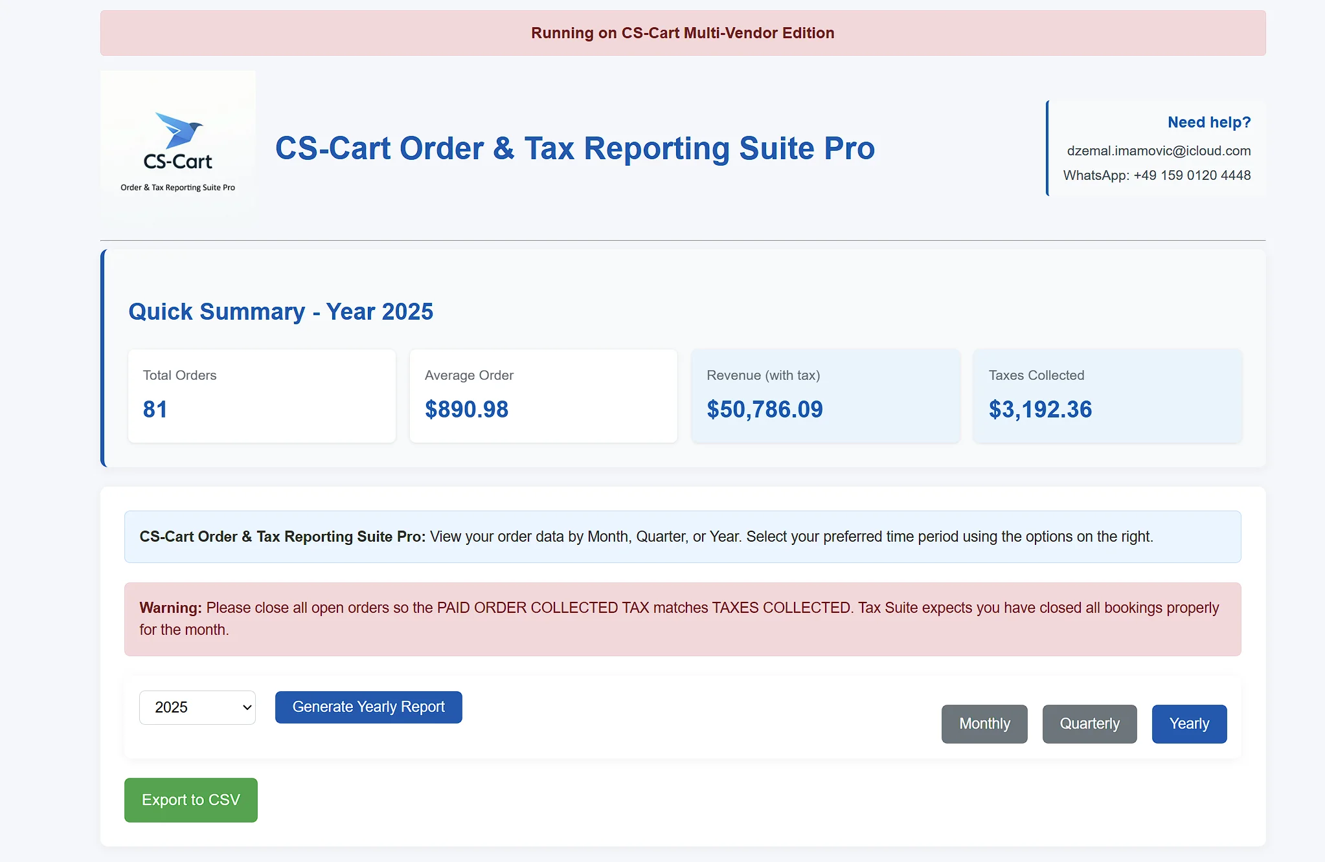The width and height of the screenshot is (1325, 862).
Task: Click Quick Summary - Year 2025 heading
Action: tap(280, 311)
